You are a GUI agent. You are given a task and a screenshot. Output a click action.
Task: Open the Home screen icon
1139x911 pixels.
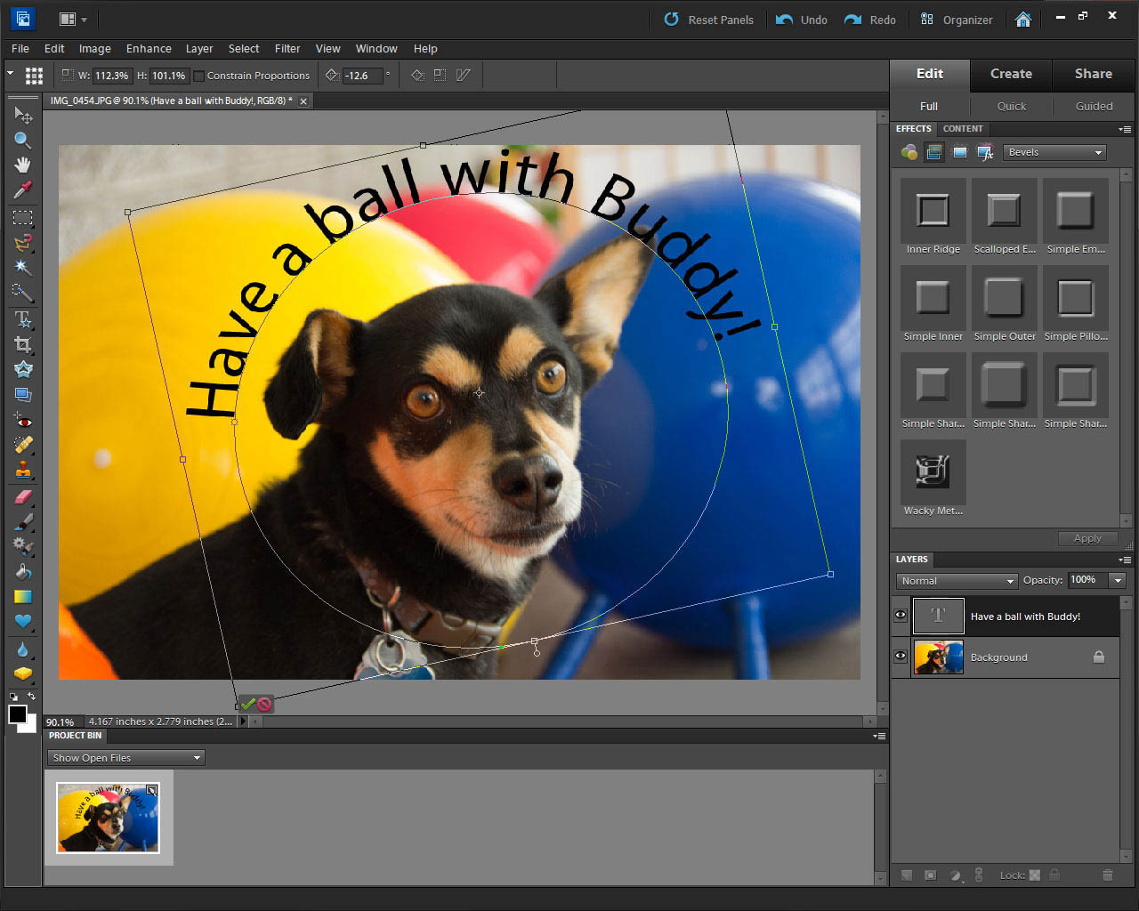1023,20
